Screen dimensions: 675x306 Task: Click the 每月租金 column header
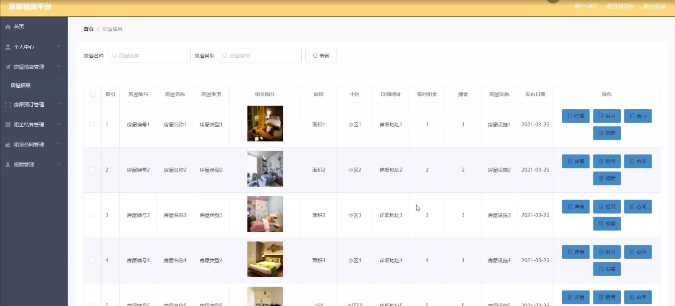pos(427,94)
